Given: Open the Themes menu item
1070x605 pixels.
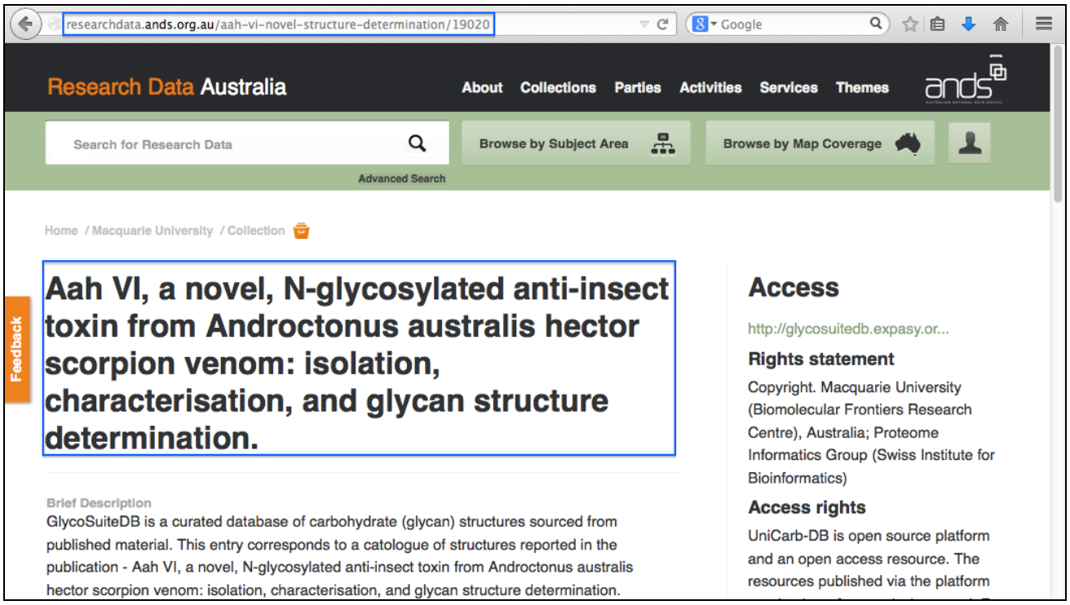Looking at the screenshot, I should [x=862, y=87].
